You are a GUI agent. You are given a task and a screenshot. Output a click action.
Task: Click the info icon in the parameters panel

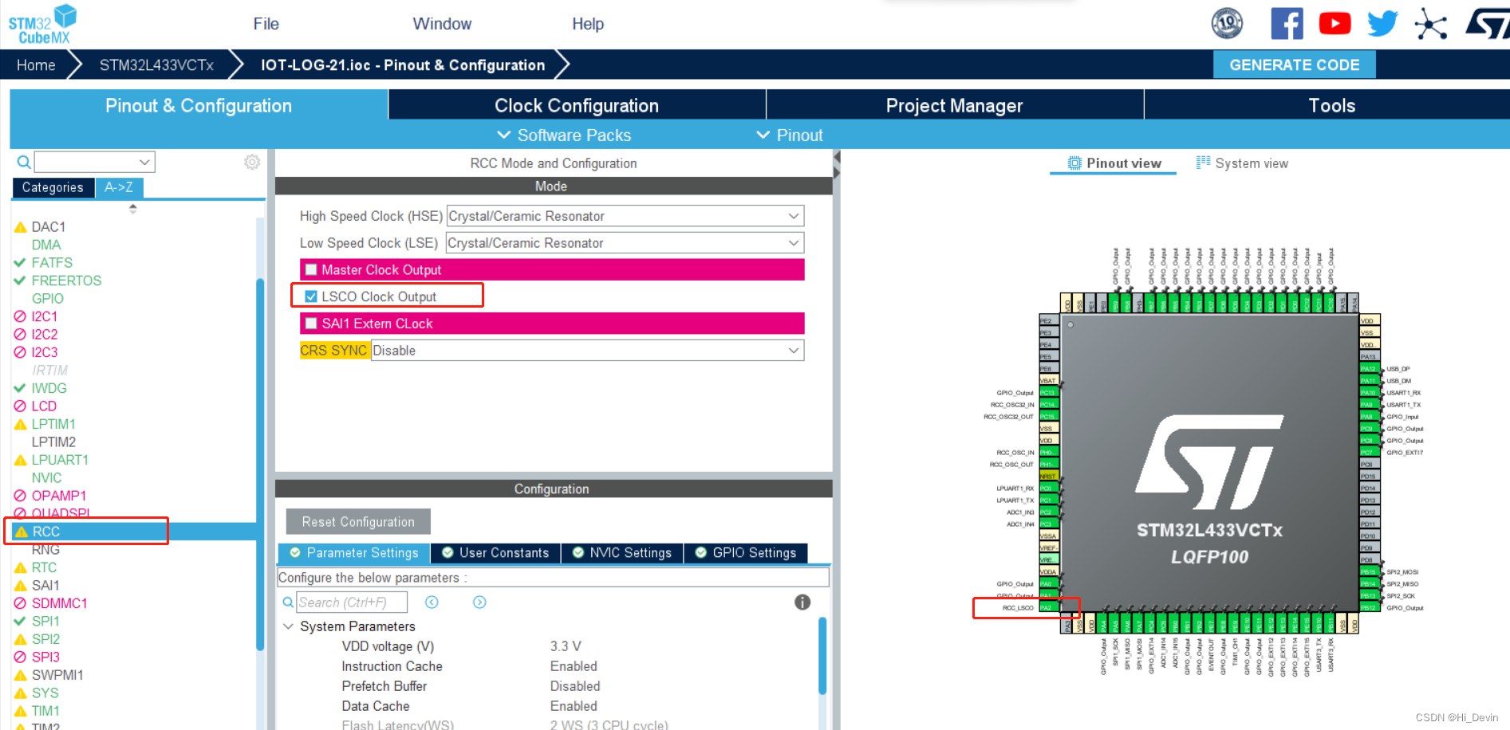tap(802, 602)
